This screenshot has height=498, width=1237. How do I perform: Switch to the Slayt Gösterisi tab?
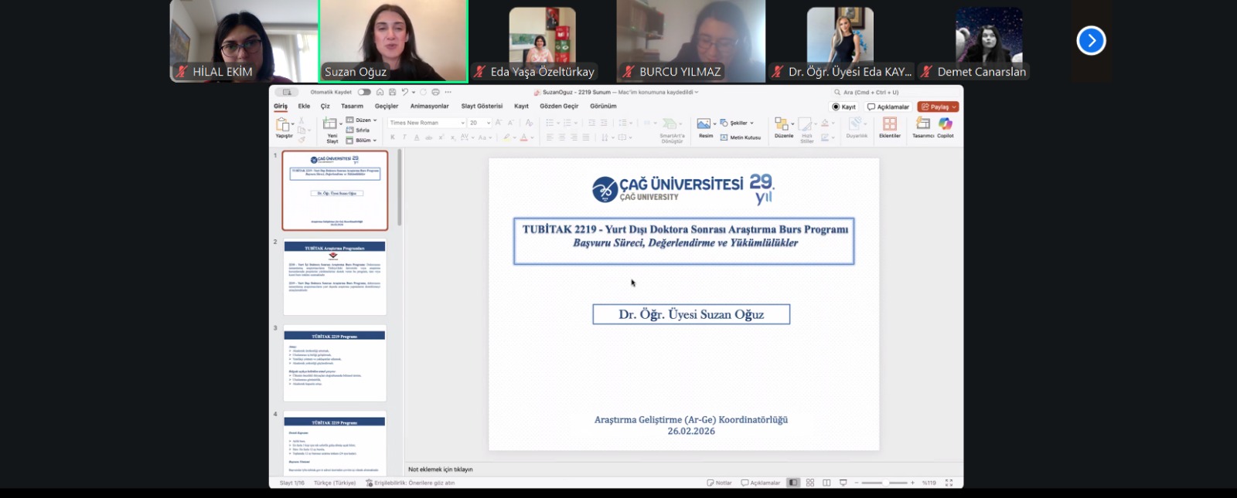482,107
